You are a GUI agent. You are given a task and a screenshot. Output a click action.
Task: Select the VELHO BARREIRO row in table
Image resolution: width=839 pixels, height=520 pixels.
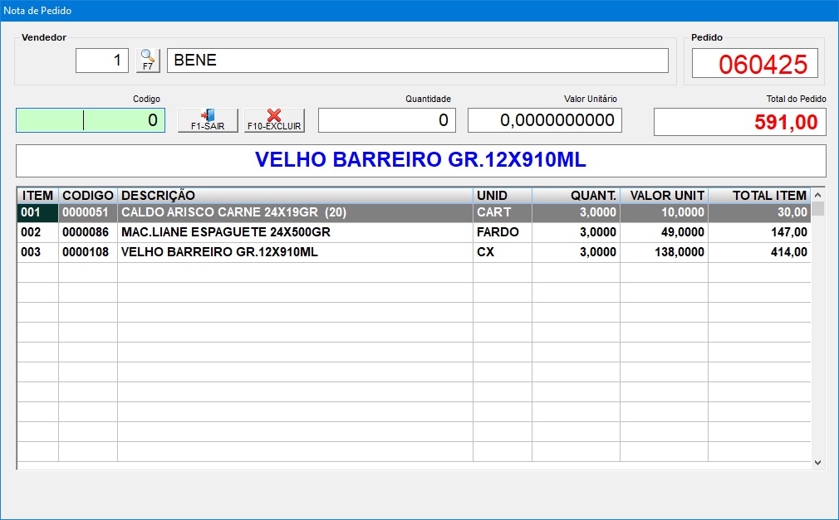coord(295,252)
